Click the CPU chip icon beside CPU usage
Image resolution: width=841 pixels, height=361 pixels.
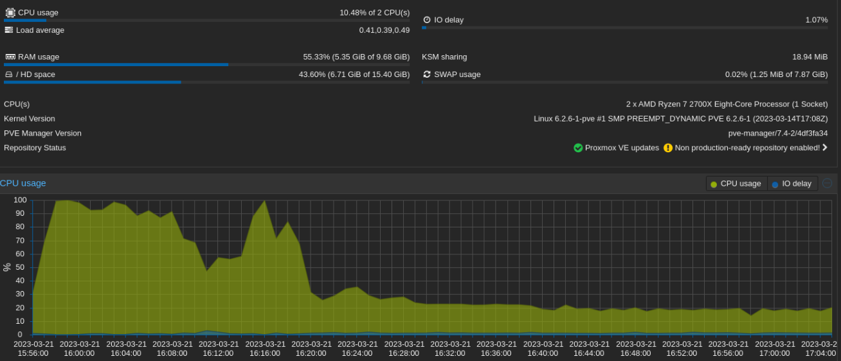coord(10,12)
